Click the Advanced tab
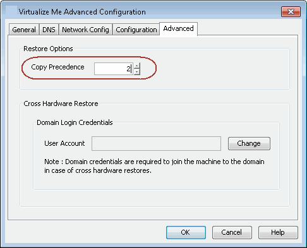The image size is (307, 248). (x=178, y=29)
